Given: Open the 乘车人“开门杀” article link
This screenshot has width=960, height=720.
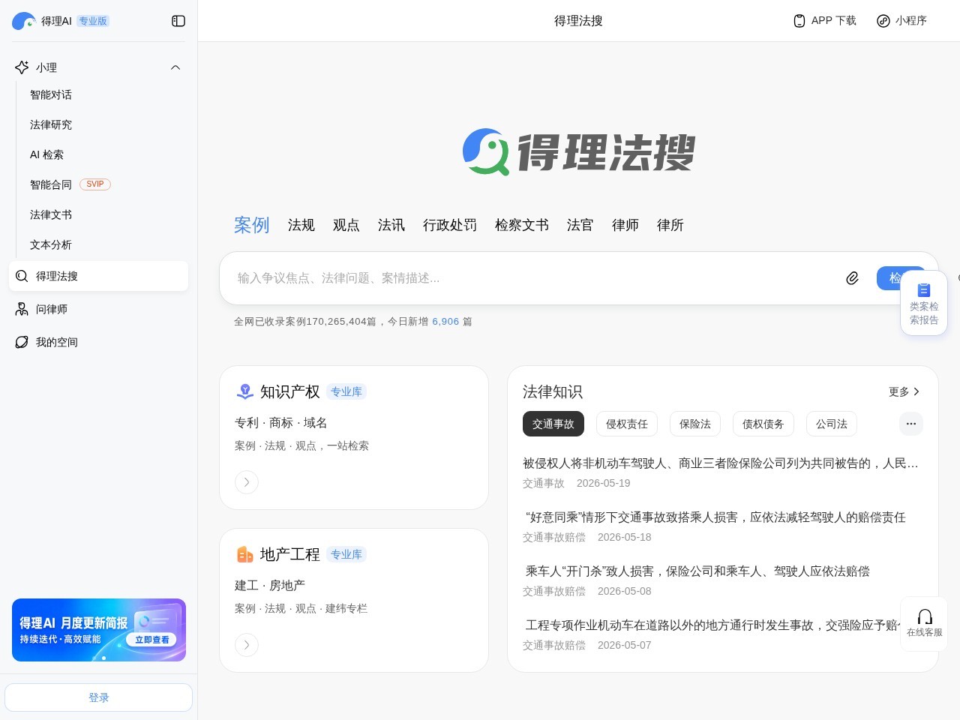Looking at the screenshot, I should [x=697, y=571].
